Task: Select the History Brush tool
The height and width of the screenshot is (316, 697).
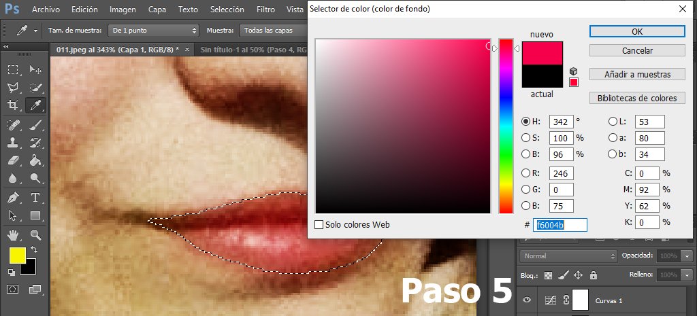Action: pyautogui.click(x=35, y=143)
